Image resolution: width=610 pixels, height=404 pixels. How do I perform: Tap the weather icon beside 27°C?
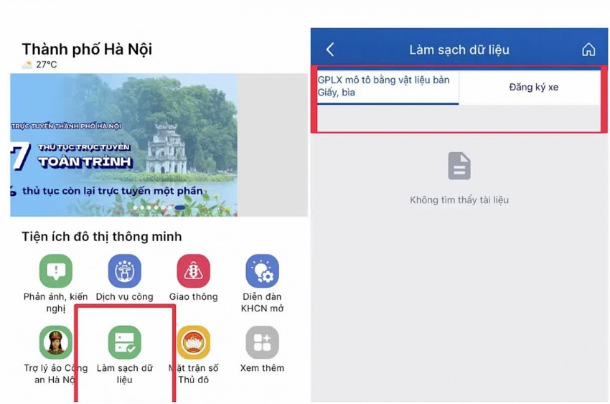[27, 65]
